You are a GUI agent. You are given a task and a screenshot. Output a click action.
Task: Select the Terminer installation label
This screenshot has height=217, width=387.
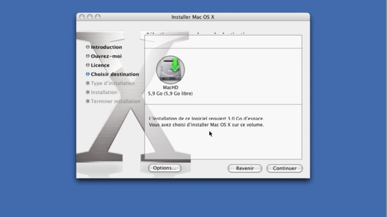click(116, 101)
